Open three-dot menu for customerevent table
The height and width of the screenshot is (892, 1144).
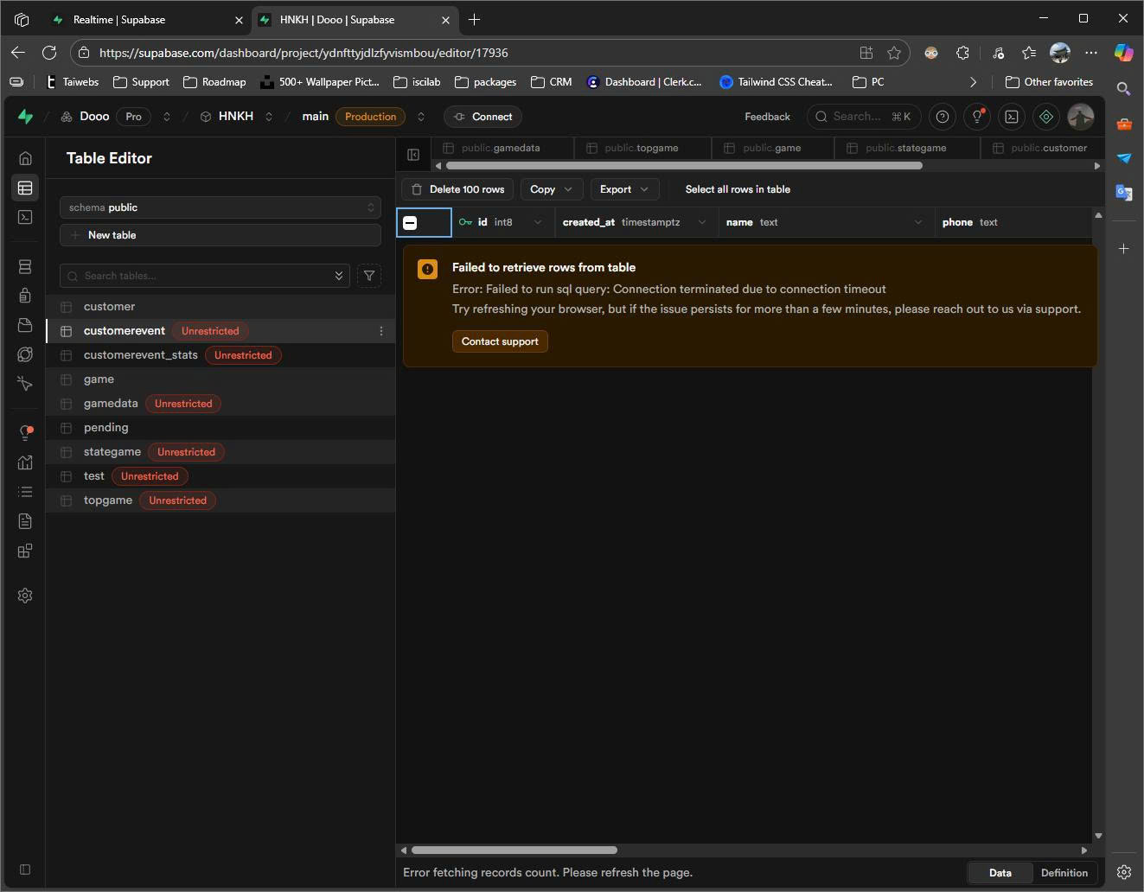381,331
